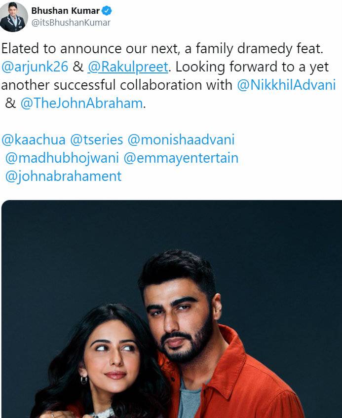The image size is (342, 418).
Task: Visit the @arjunk26 mention
Action: pos(35,67)
